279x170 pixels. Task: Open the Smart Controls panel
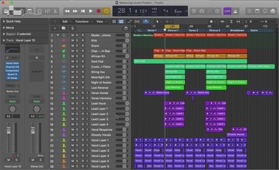pos(39,11)
